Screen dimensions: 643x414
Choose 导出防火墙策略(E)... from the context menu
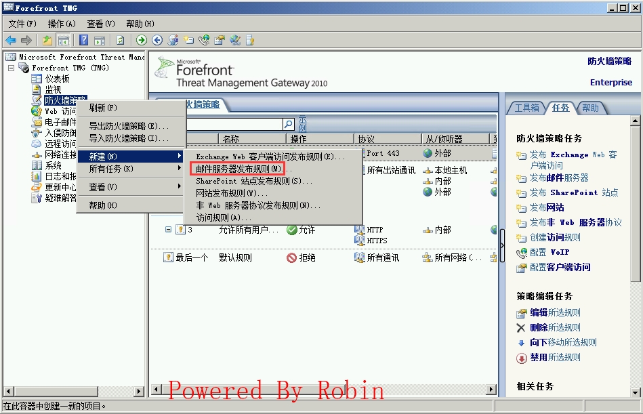[x=131, y=126]
